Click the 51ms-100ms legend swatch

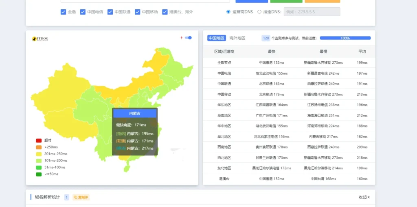39,167
